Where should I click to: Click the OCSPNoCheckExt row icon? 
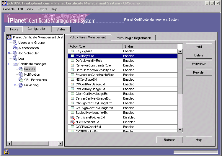72,127
